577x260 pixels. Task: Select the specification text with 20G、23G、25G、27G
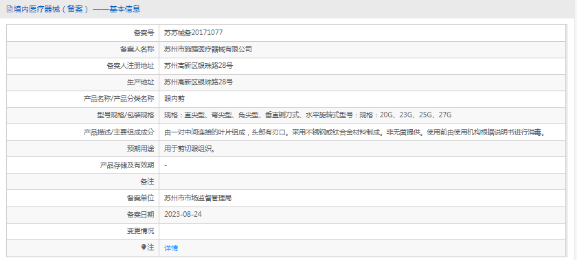click(308, 115)
